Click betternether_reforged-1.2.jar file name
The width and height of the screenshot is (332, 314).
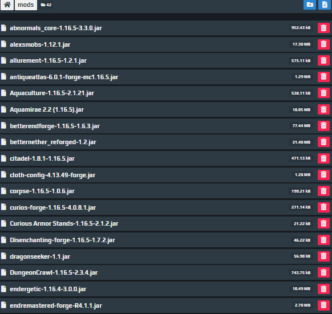click(53, 142)
